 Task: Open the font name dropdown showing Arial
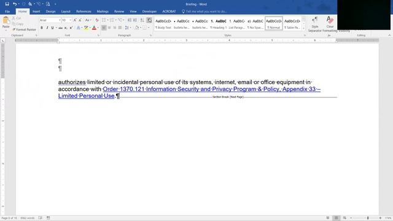pyautogui.click(x=60, y=20)
